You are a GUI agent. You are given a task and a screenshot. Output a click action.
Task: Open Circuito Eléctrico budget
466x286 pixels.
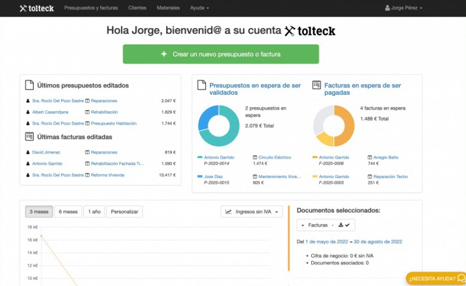pyautogui.click(x=274, y=158)
